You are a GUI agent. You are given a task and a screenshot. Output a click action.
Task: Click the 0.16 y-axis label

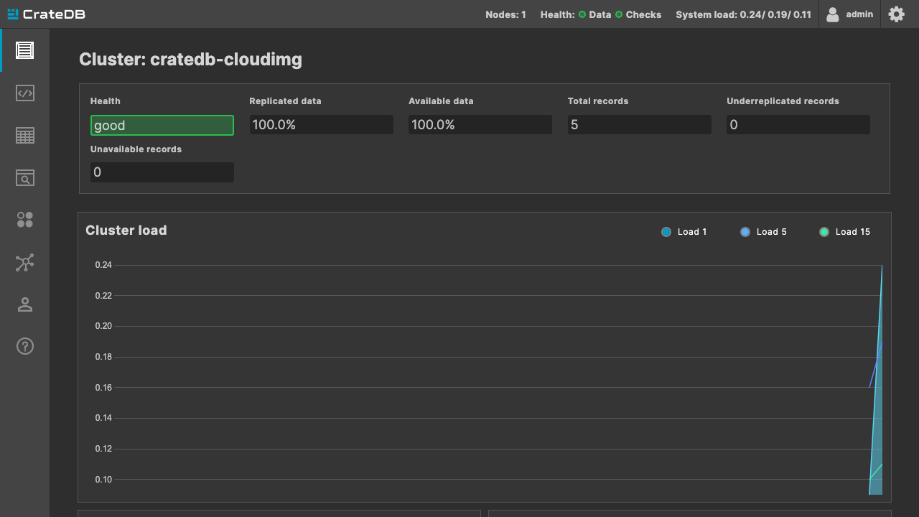(x=103, y=388)
